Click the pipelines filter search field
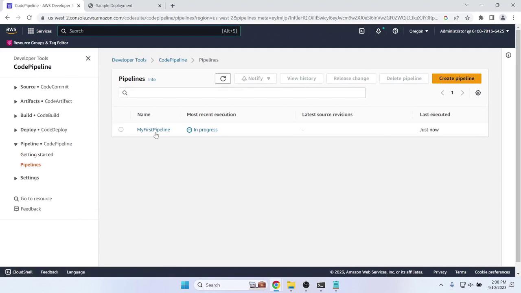521x293 pixels. 242,93
